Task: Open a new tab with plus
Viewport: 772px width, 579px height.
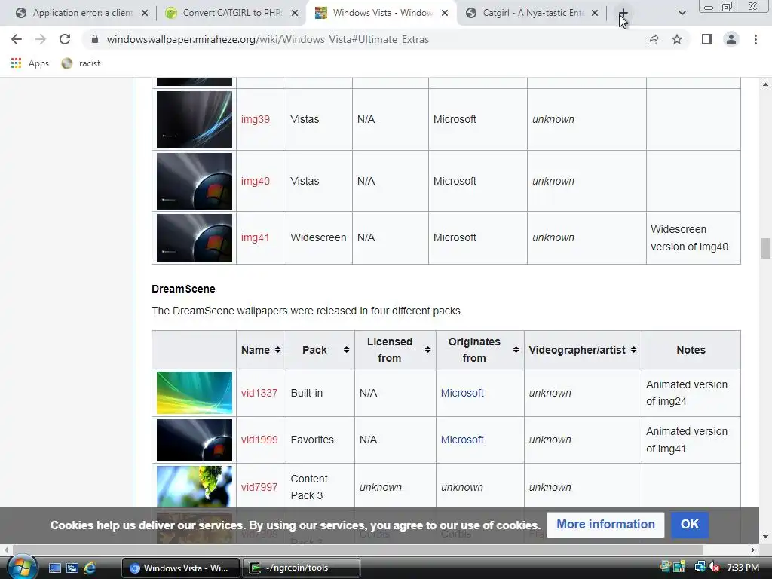Action: (623, 14)
